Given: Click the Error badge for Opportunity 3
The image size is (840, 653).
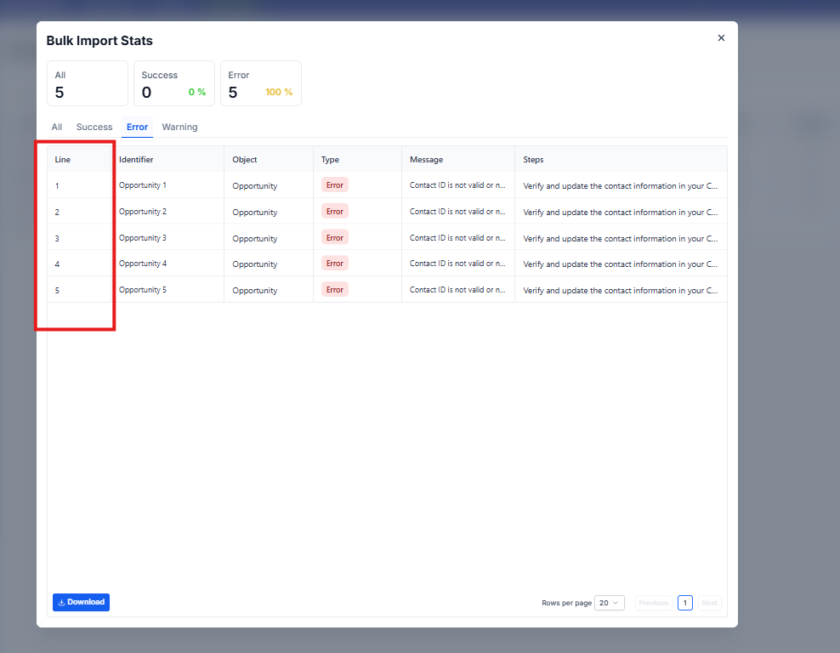Looking at the screenshot, I should tap(335, 238).
